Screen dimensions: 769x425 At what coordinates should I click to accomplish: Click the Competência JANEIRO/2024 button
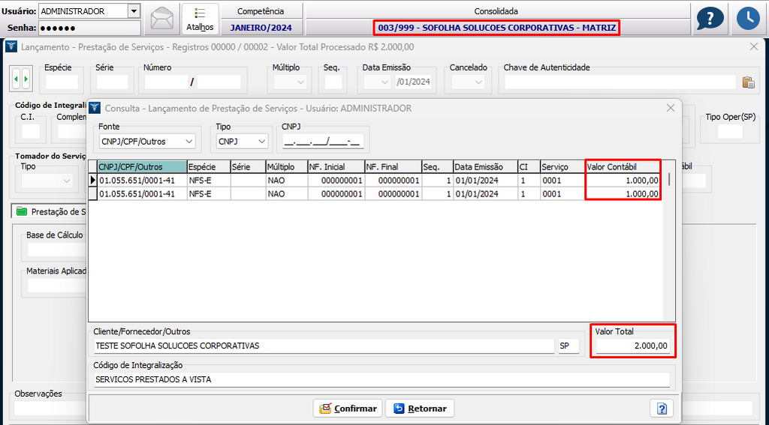coord(261,28)
